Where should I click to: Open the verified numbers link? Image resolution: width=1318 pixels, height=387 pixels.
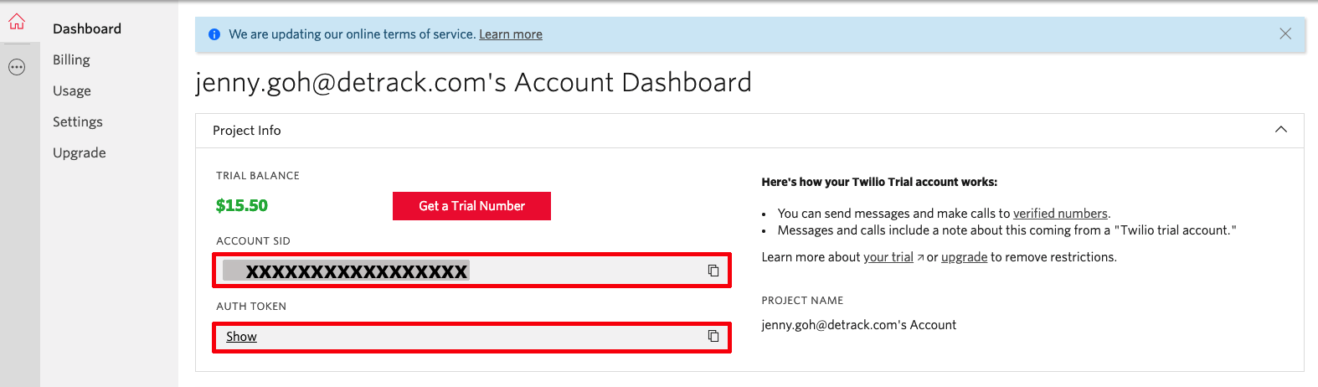click(x=1060, y=214)
